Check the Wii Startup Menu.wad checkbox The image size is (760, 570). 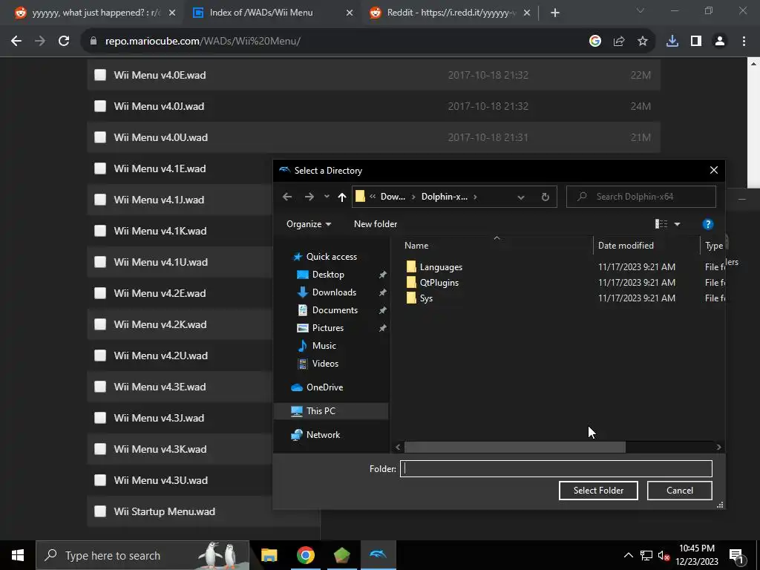pos(100,511)
